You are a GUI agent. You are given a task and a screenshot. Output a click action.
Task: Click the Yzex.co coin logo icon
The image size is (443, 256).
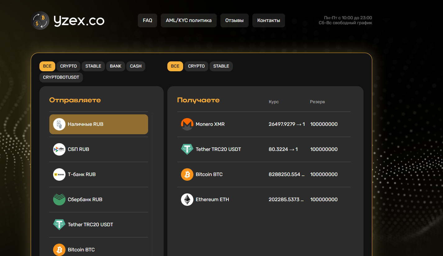pos(41,20)
